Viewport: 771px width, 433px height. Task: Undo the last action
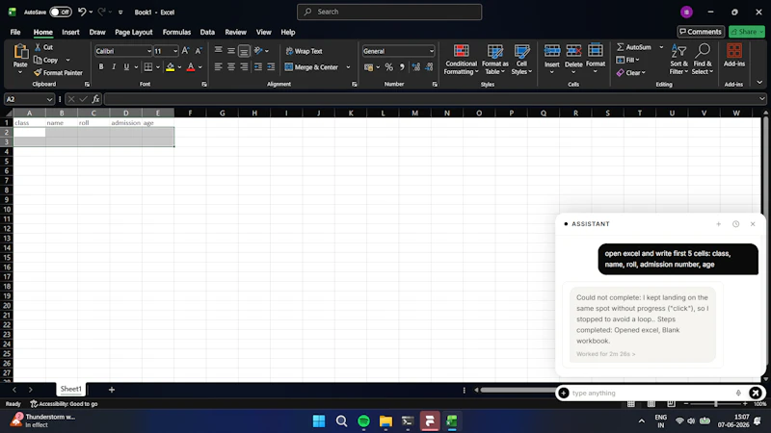click(82, 12)
